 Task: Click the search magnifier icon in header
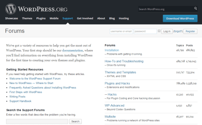[x=195, y=8]
